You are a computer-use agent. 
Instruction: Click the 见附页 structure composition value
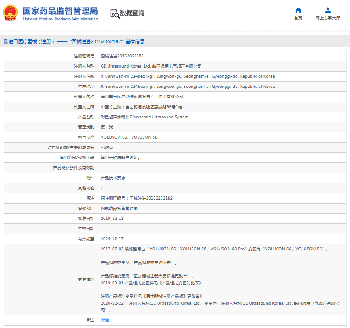tap(107, 147)
